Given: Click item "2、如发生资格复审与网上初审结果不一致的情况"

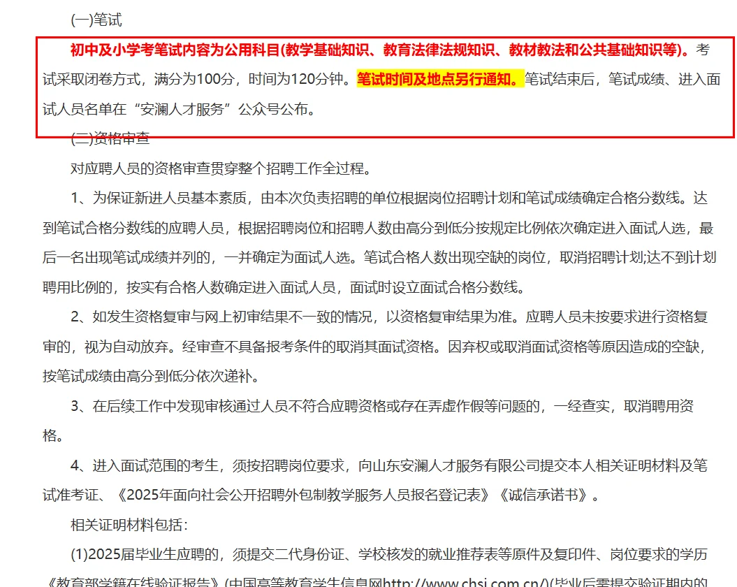Looking at the screenshot, I should tap(221, 317).
